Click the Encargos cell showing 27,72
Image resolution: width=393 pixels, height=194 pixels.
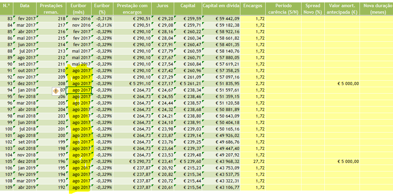click(x=260, y=162)
